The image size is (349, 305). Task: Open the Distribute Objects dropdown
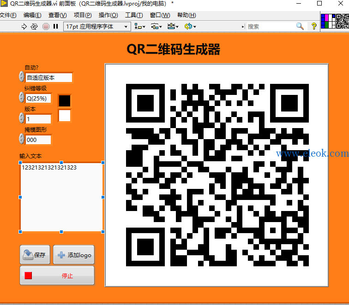pos(156,27)
